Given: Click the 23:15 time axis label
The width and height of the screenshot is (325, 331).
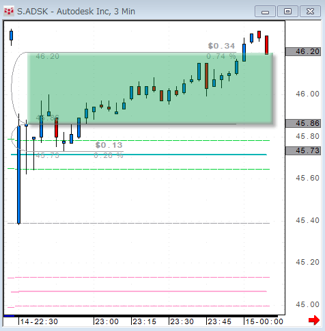Looking at the screenshot, I should [x=144, y=321].
